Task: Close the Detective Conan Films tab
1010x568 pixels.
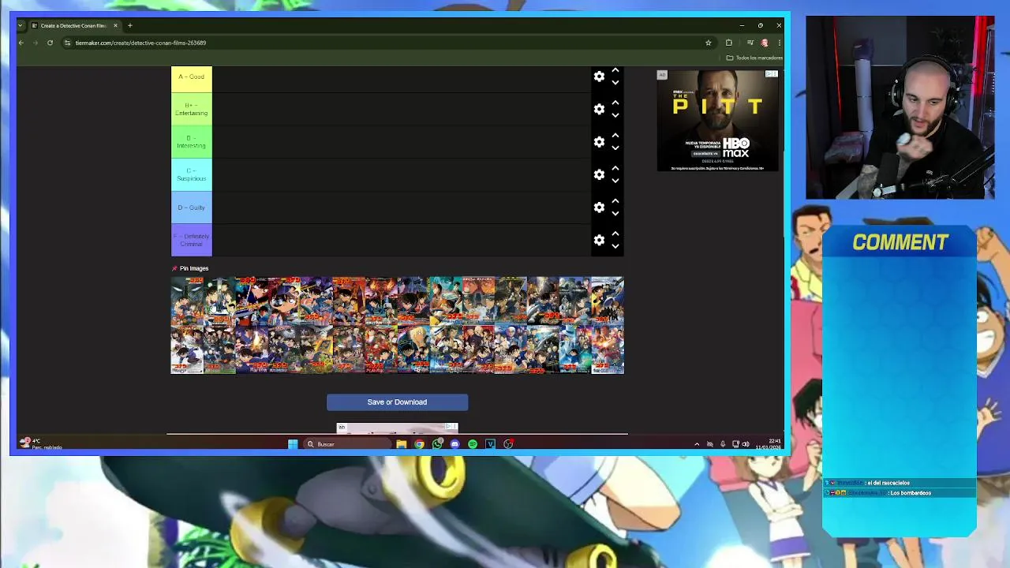Action: (115, 25)
